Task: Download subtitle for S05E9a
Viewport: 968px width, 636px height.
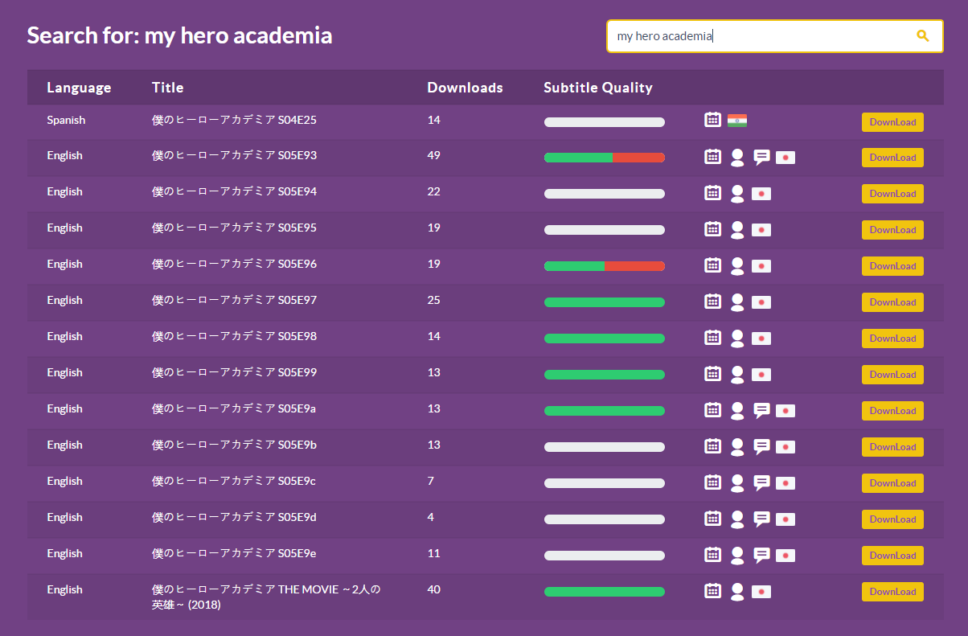Action: click(x=892, y=411)
